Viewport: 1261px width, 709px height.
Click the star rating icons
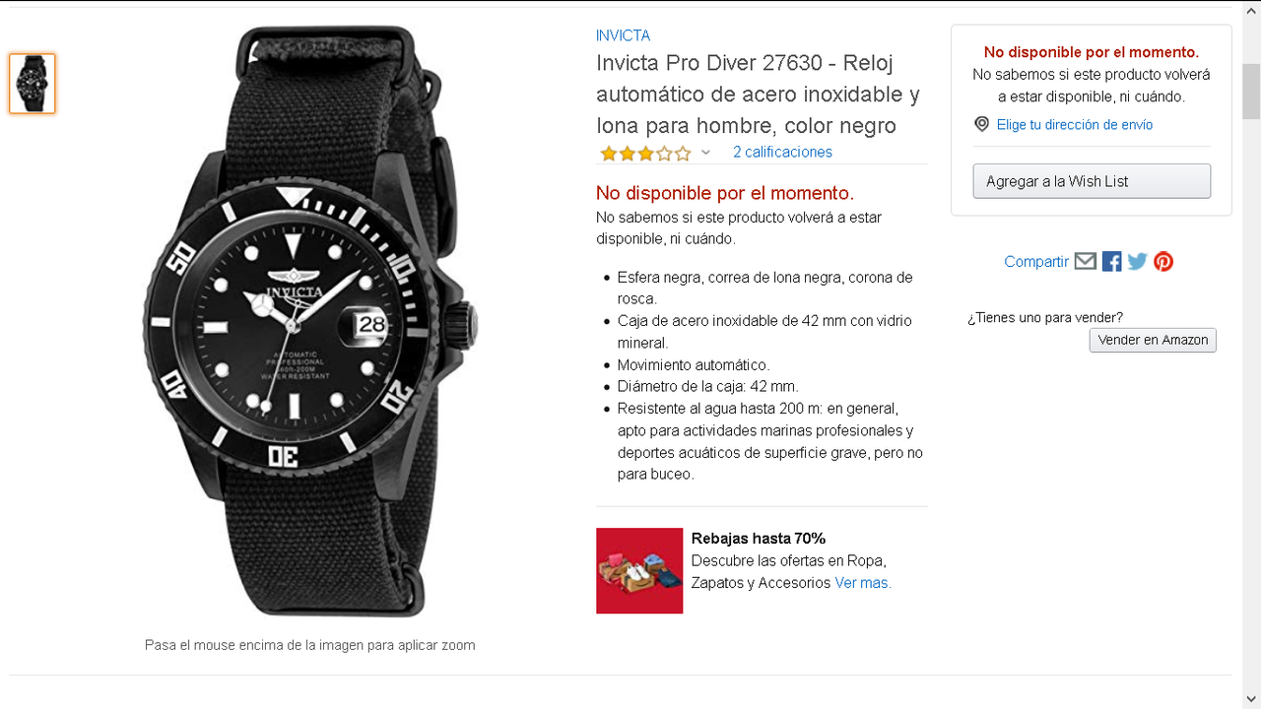(645, 153)
